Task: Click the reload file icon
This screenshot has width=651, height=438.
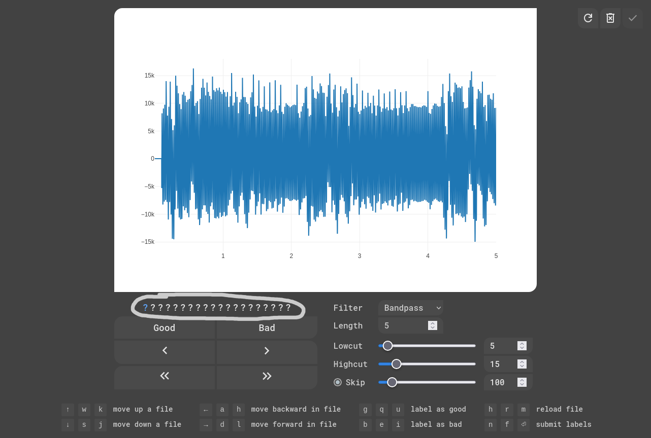Action: 588,18
